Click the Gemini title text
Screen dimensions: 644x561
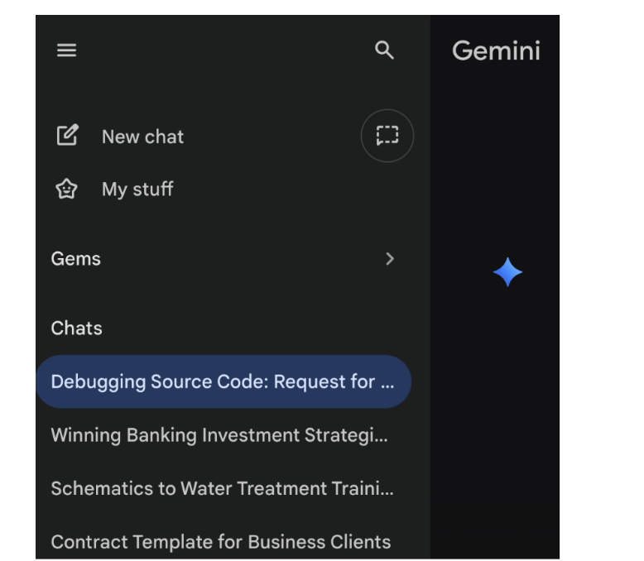click(x=496, y=51)
